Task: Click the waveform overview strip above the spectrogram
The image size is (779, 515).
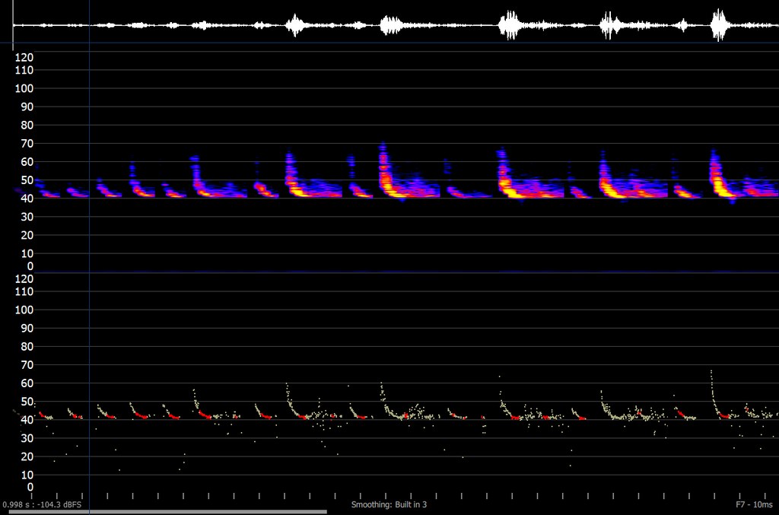Action: (x=396, y=25)
